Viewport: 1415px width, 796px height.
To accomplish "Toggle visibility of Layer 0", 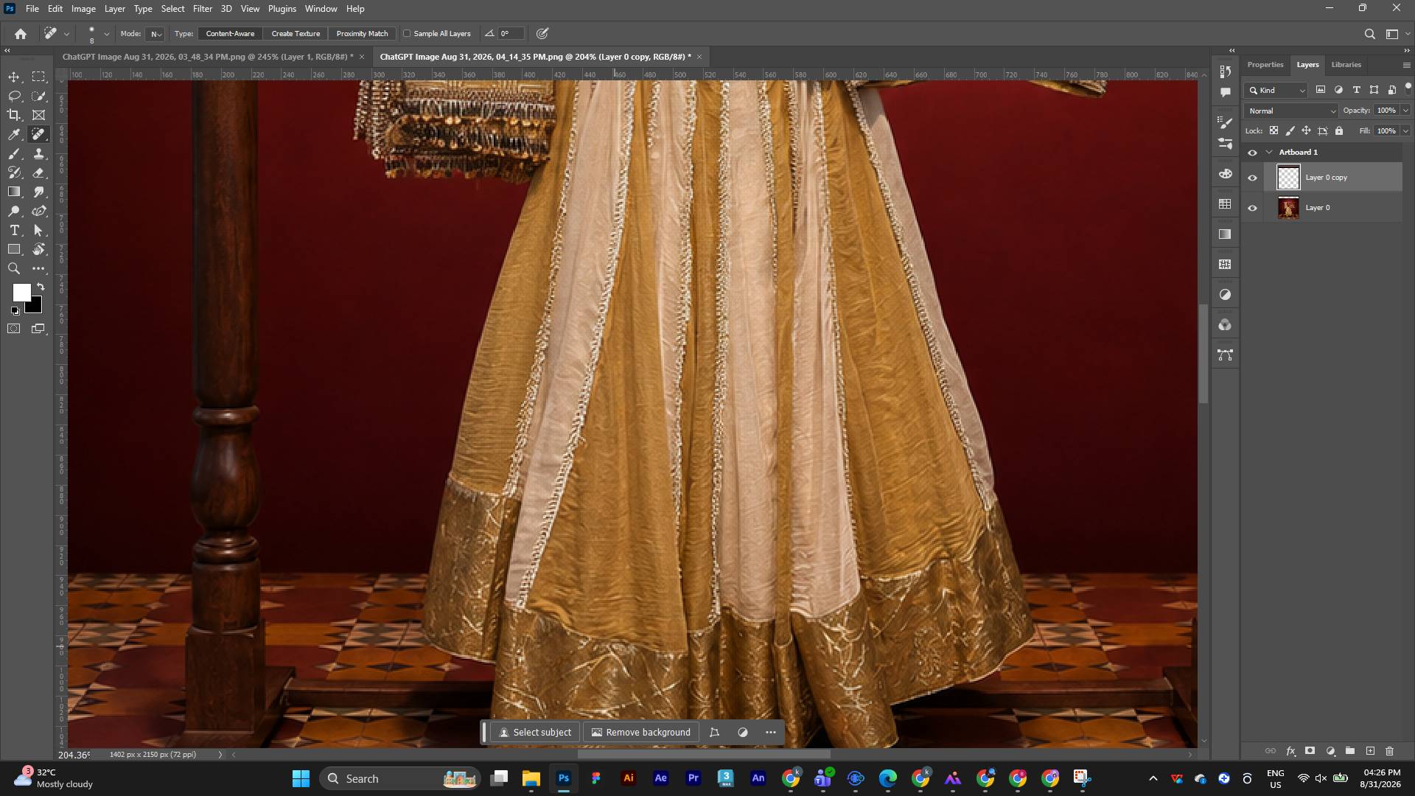I will point(1252,208).
